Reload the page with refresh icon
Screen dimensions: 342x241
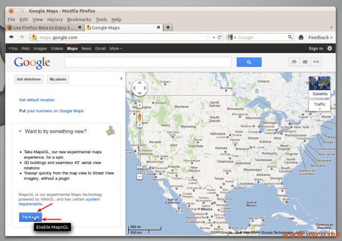(219, 37)
